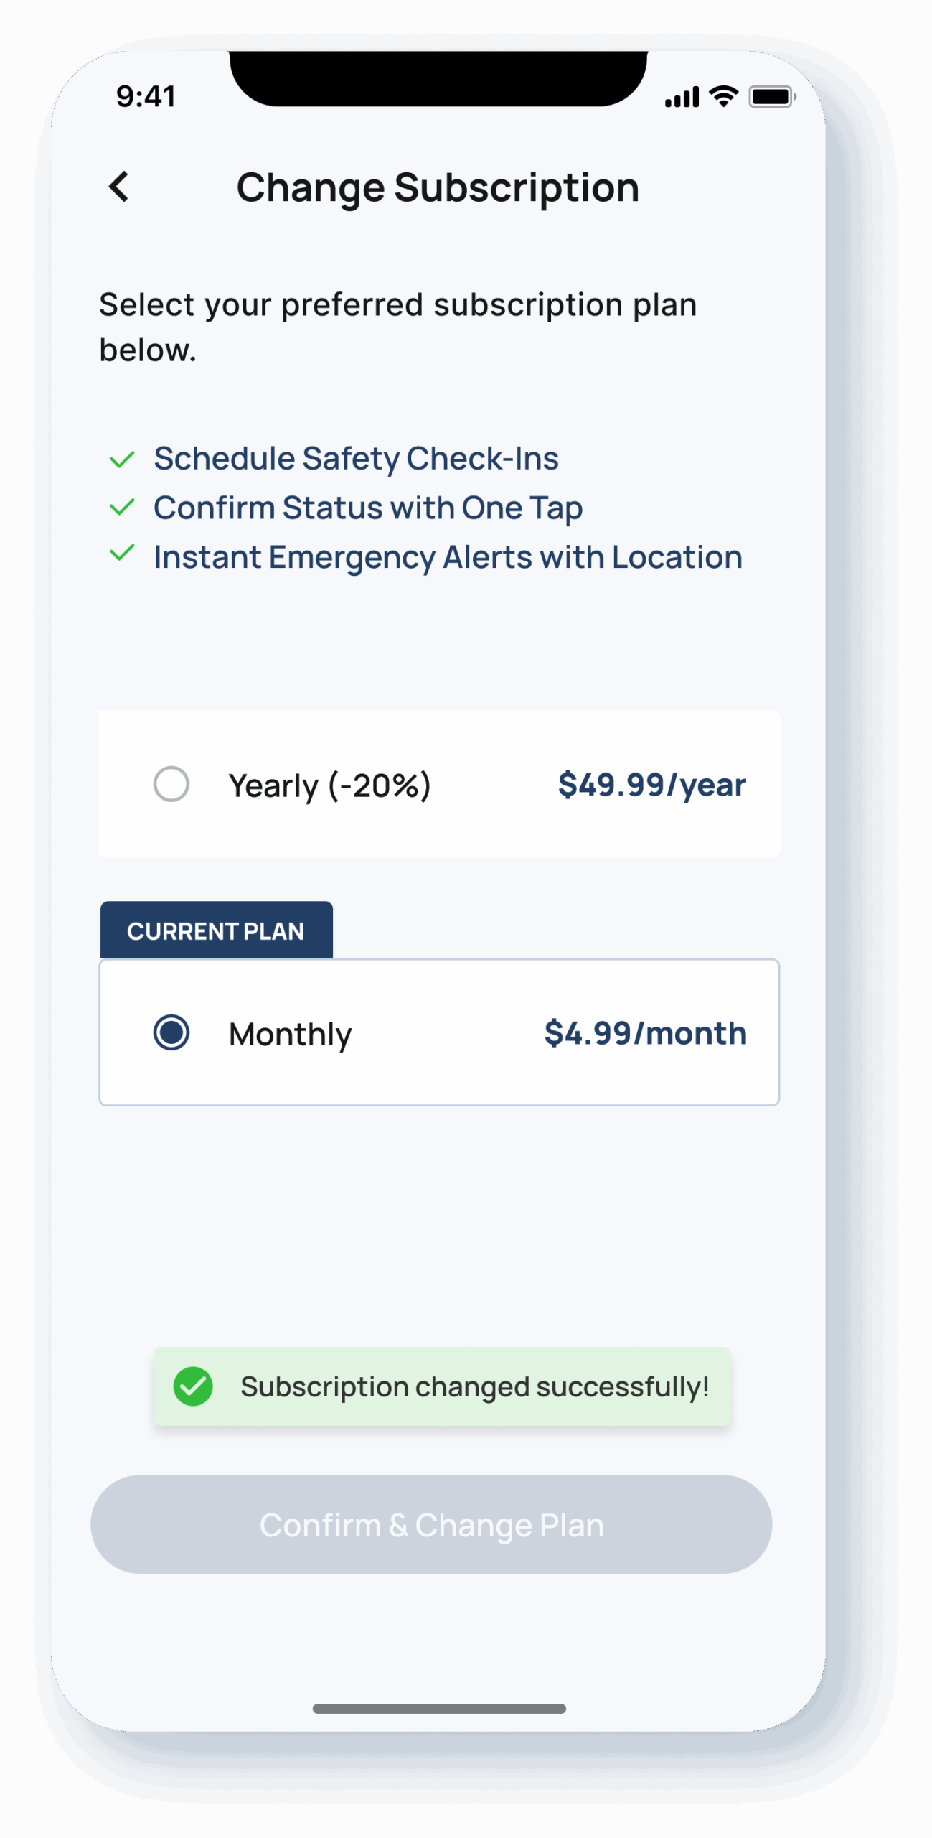This screenshot has height=1838, width=932.
Task: Tap the back arrow icon
Action: point(119,187)
